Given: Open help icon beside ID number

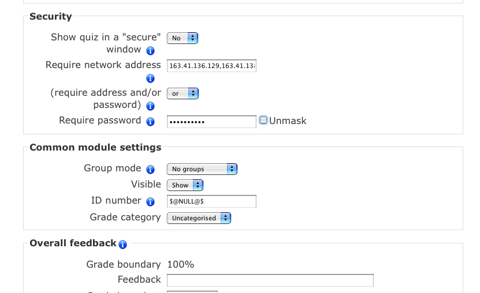Looking at the screenshot, I should tap(150, 202).
